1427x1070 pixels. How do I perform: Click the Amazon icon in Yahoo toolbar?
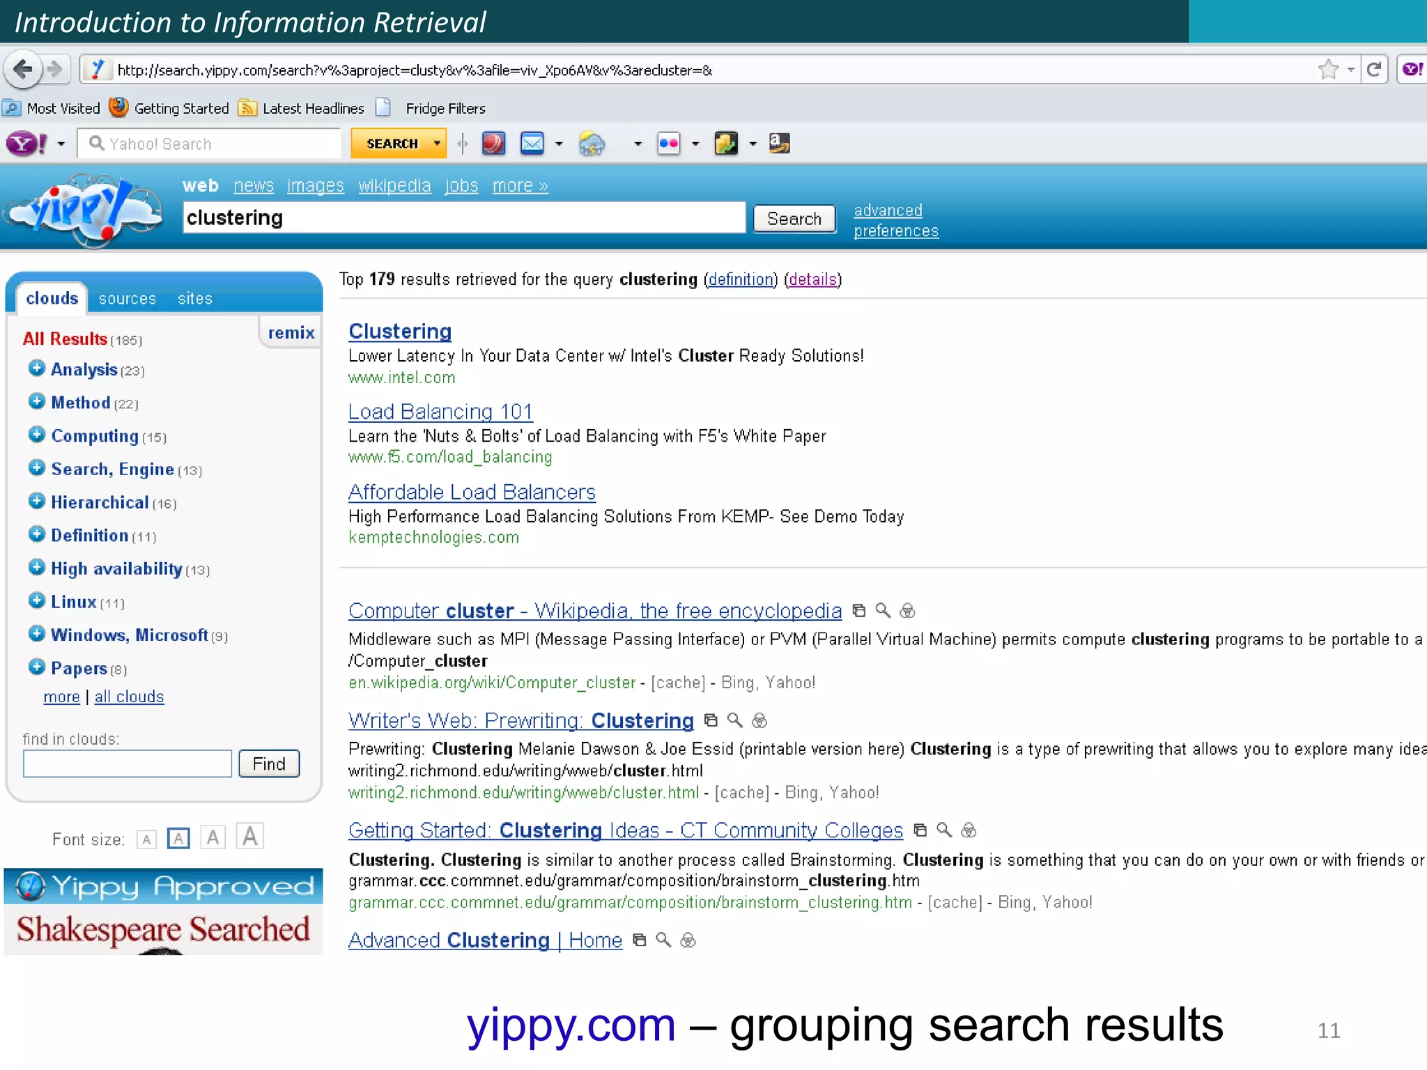tap(779, 144)
